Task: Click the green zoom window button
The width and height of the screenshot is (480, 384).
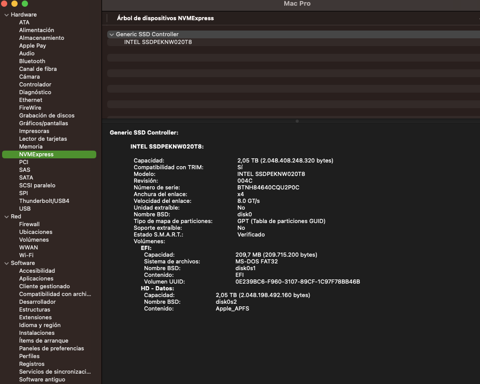Action: 25,4
